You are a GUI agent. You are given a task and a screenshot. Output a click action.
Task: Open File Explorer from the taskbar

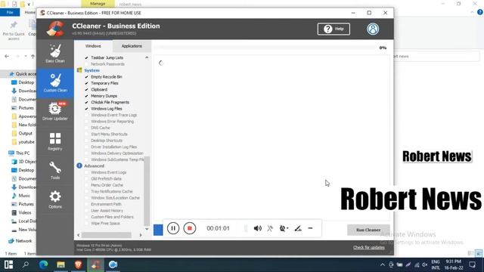click(x=60, y=264)
